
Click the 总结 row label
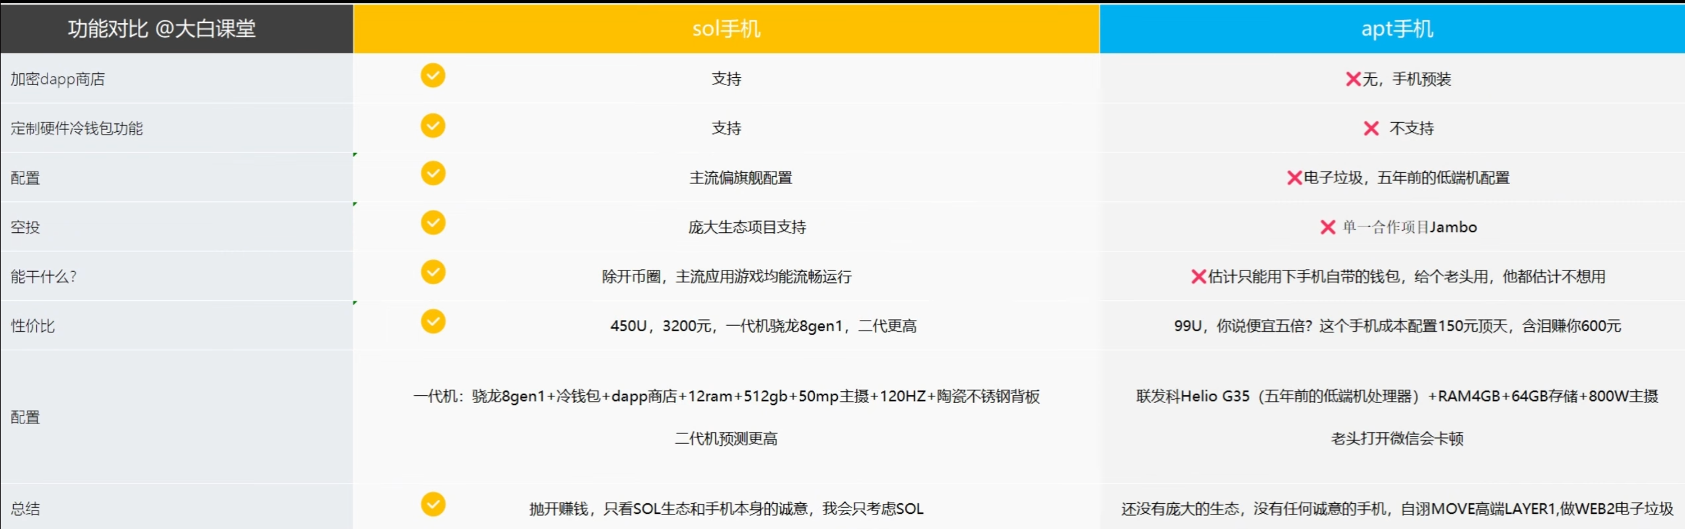click(25, 509)
